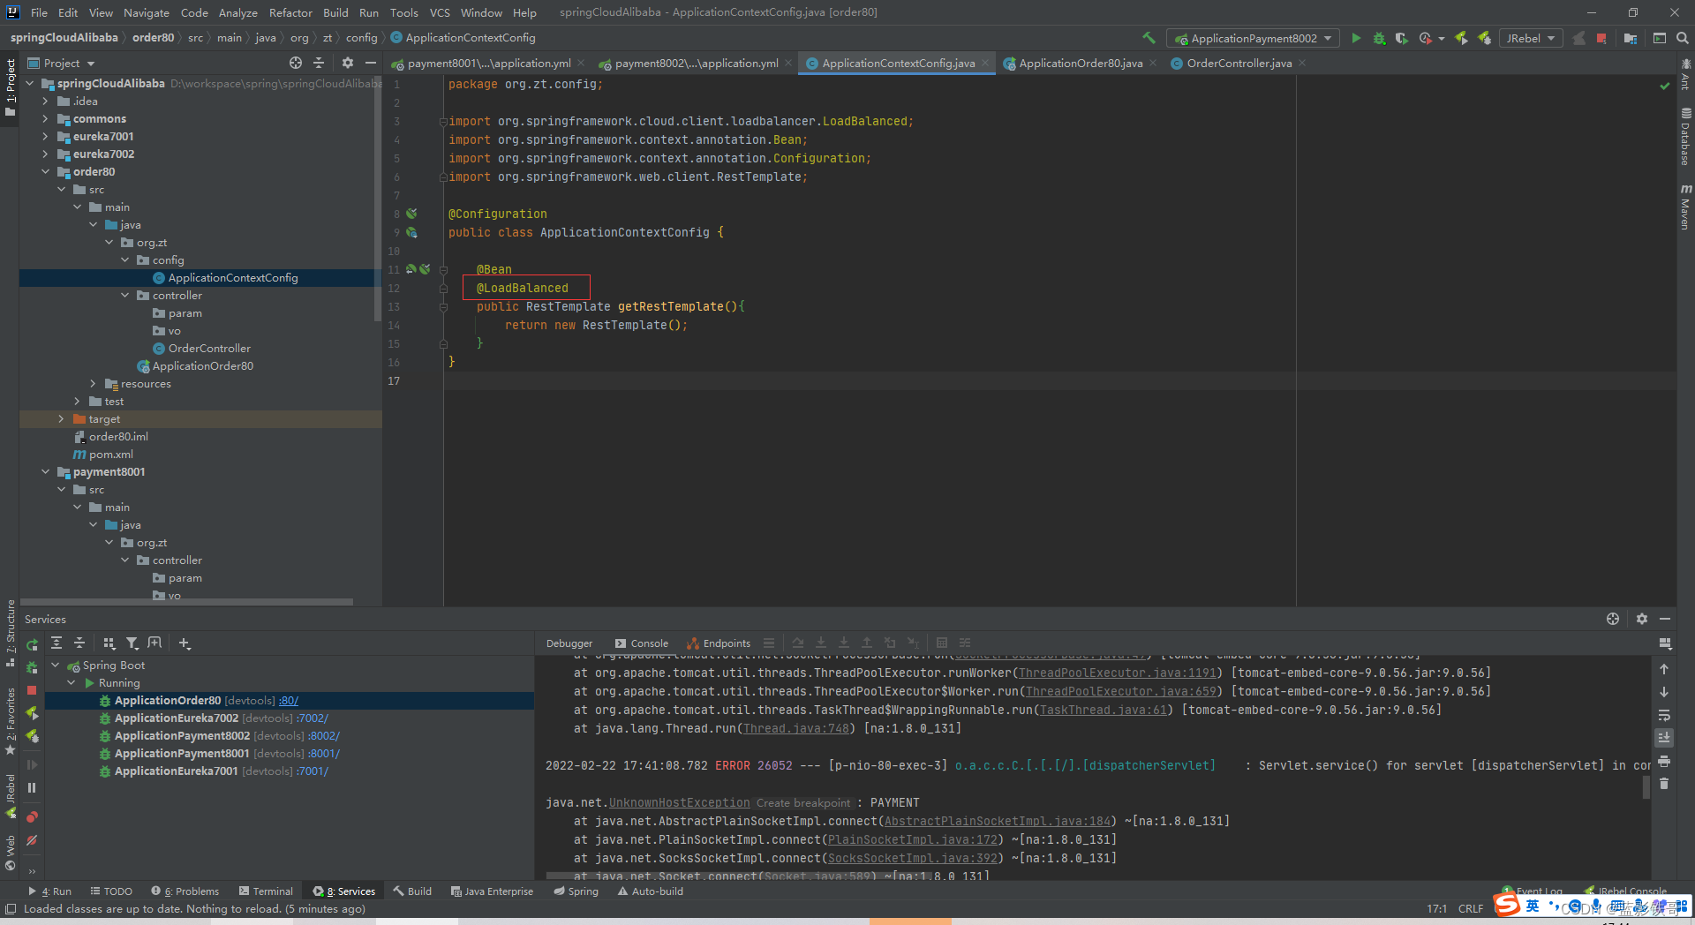Screen dimensions: 1695x925
Task: Collapse the order80 module
Action: (x=46, y=171)
